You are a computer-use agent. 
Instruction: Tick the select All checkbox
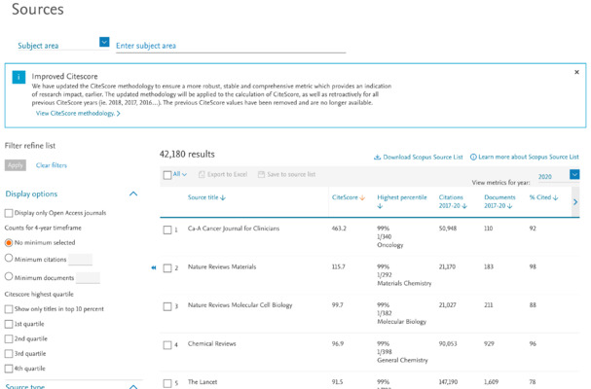point(167,175)
